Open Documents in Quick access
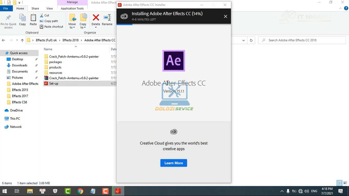 click(20, 71)
